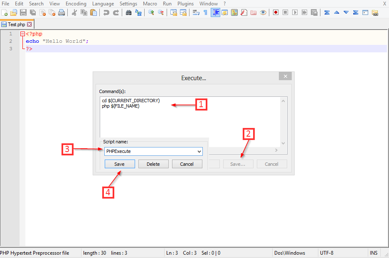Click the Close All documents toolbar icon
The image size is (389, 258).
click(x=52, y=12)
